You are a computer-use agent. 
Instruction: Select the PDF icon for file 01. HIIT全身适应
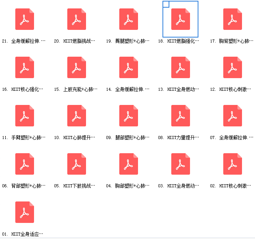(x=24, y=212)
